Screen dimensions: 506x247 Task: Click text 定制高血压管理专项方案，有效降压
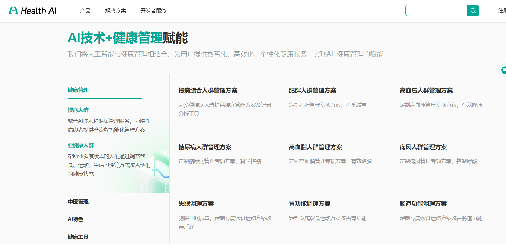pos(441,105)
